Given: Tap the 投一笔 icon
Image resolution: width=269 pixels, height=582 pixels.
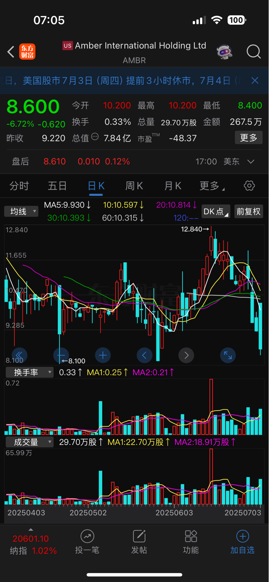Looking at the screenshot, I should click(x=87, y=536).
